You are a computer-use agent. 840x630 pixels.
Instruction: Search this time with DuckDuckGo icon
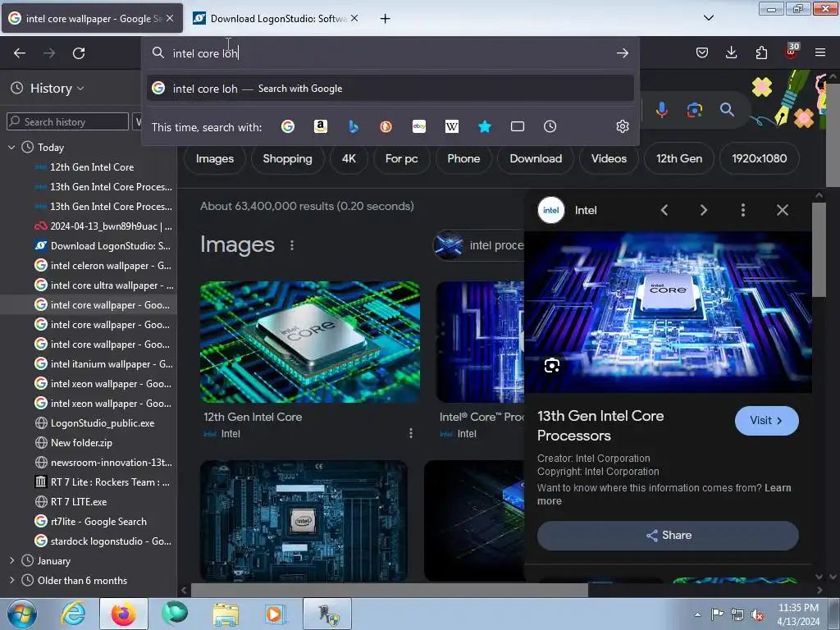click(x=386, y=126)
